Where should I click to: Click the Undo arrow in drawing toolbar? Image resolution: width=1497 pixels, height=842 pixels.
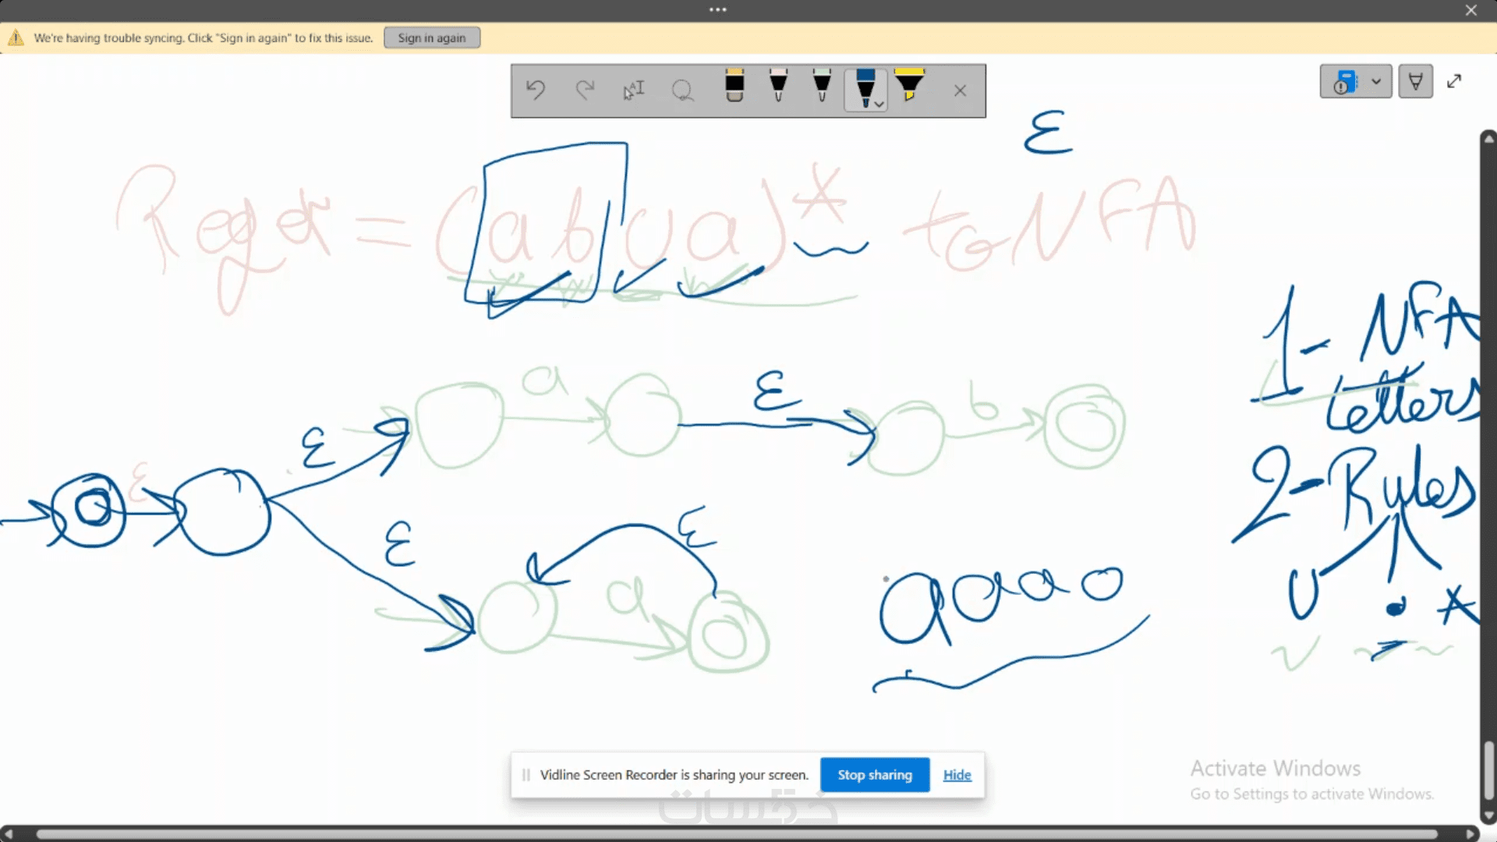536,90
